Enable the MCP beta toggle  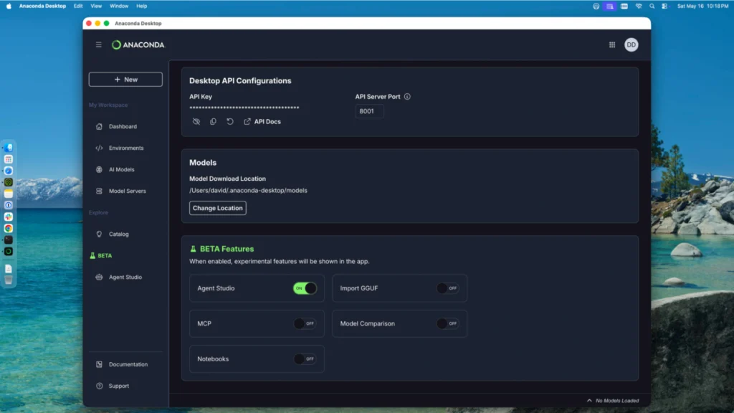point(305,323)
